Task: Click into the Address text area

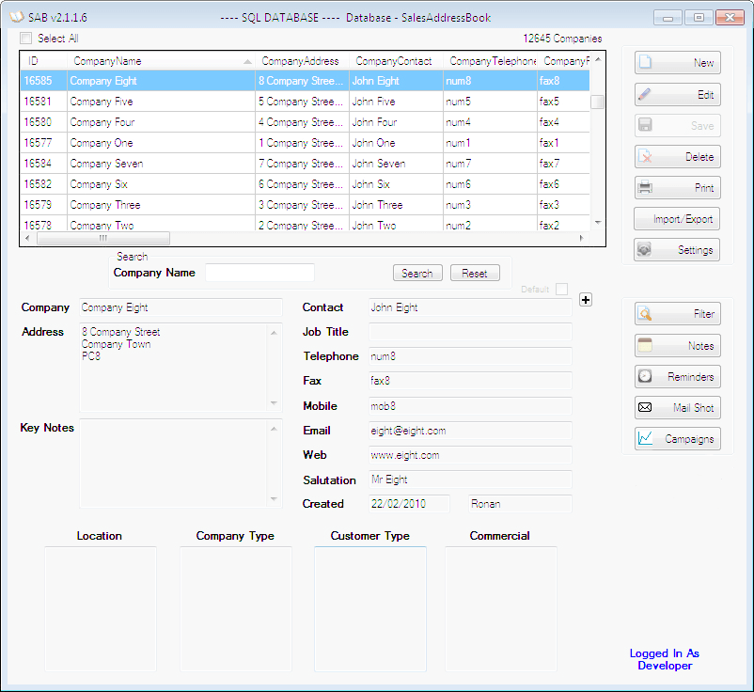Action: [x=174, y=368]
